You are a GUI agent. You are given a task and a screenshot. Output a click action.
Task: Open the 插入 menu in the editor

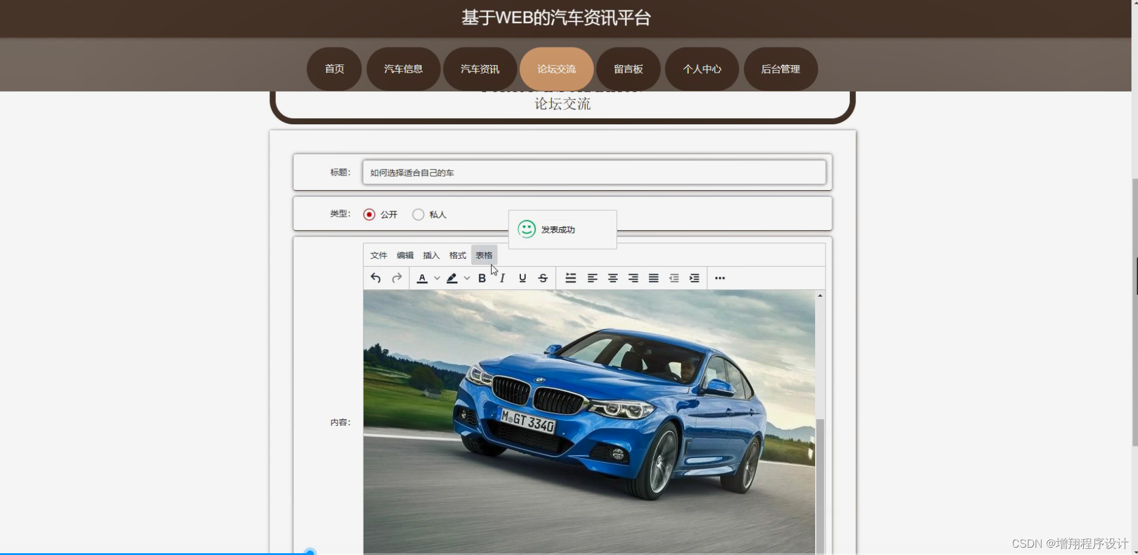pos(431,255)
